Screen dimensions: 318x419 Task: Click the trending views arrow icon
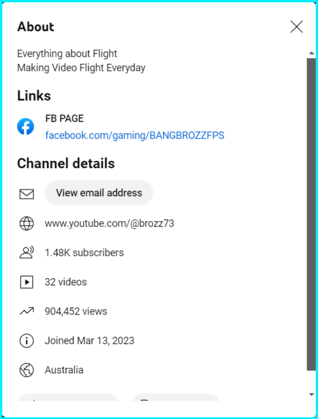[x=27, y=311]
